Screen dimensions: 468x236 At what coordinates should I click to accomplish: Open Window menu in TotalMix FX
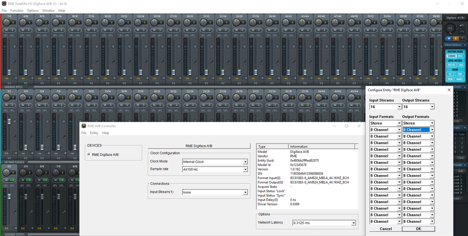click(48, 10)
